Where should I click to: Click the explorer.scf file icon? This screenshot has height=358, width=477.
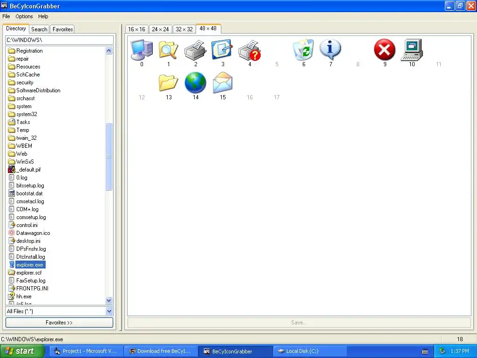[12, 272]
